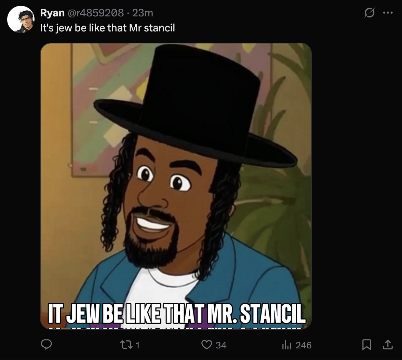Image resolution: width=402 pixels, height=360 pixels.
Task: Click the display name Ryan
Action: [x=52, y=13]
